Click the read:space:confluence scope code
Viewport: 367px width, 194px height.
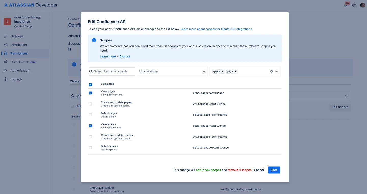pyautogui.click(x=209, y=126)
